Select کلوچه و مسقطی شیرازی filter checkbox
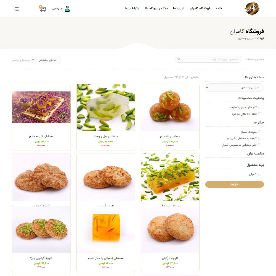276x276 pixels. pos(260,138)
